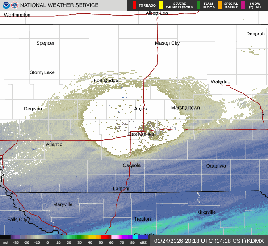This screenshot has height=246, width=268.
Task: Click the yellow Severe Thunderstorm legend icon
Action: [160, 5]
